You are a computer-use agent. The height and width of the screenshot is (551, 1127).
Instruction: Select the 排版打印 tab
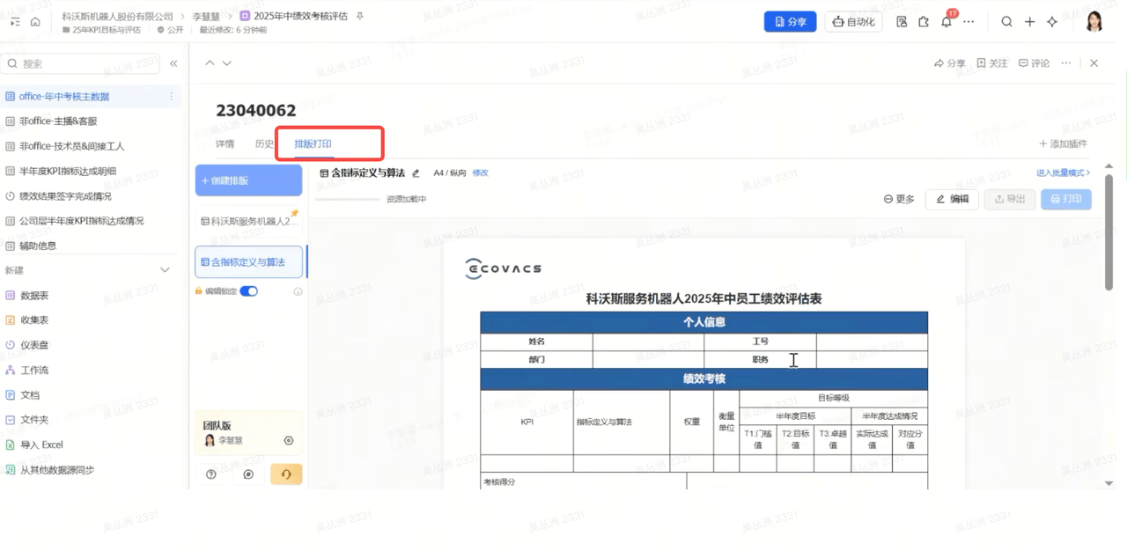[313, 143]
